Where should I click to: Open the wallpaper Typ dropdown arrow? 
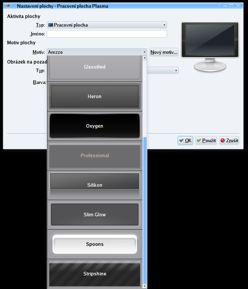[176, 71]
